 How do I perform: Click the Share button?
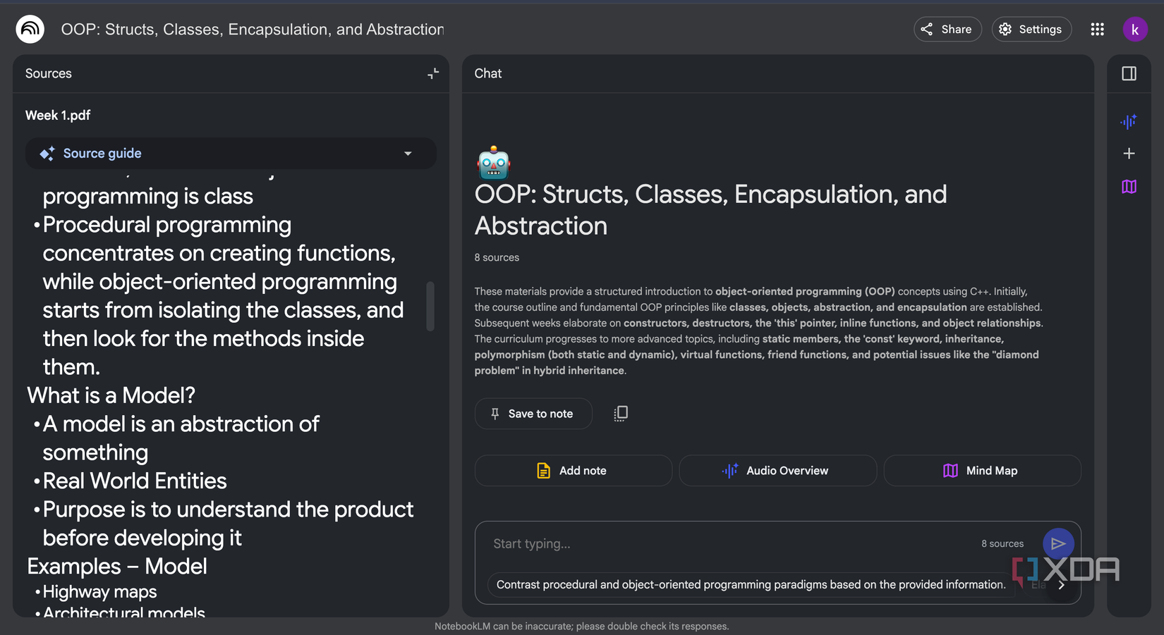[947, 29]
